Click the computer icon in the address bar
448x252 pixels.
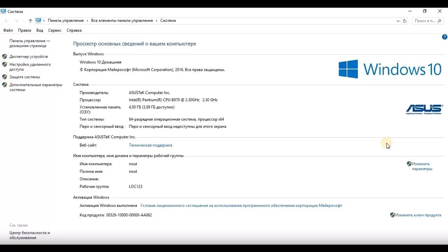click(38, 20)
